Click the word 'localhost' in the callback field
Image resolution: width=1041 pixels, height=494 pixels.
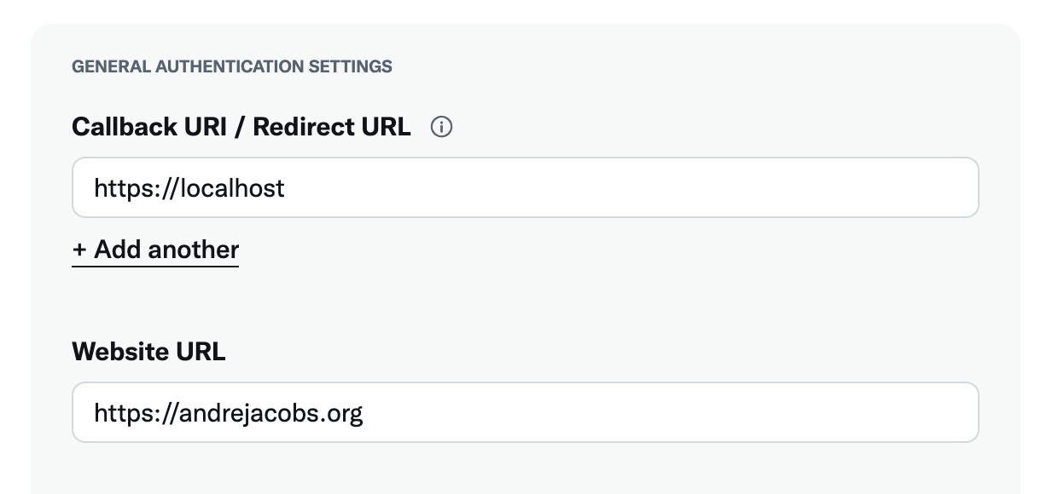pos(232,187)
